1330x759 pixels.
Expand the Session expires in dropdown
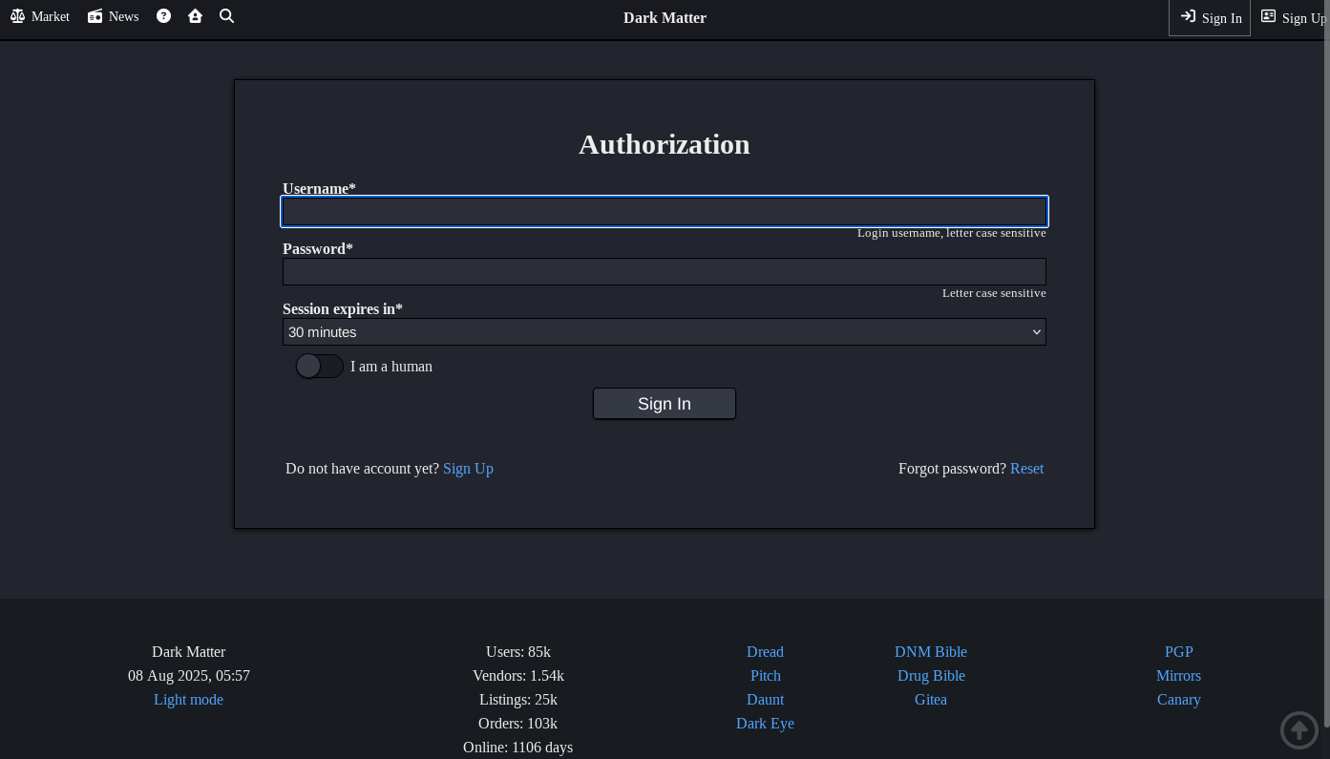click(664, 331)
